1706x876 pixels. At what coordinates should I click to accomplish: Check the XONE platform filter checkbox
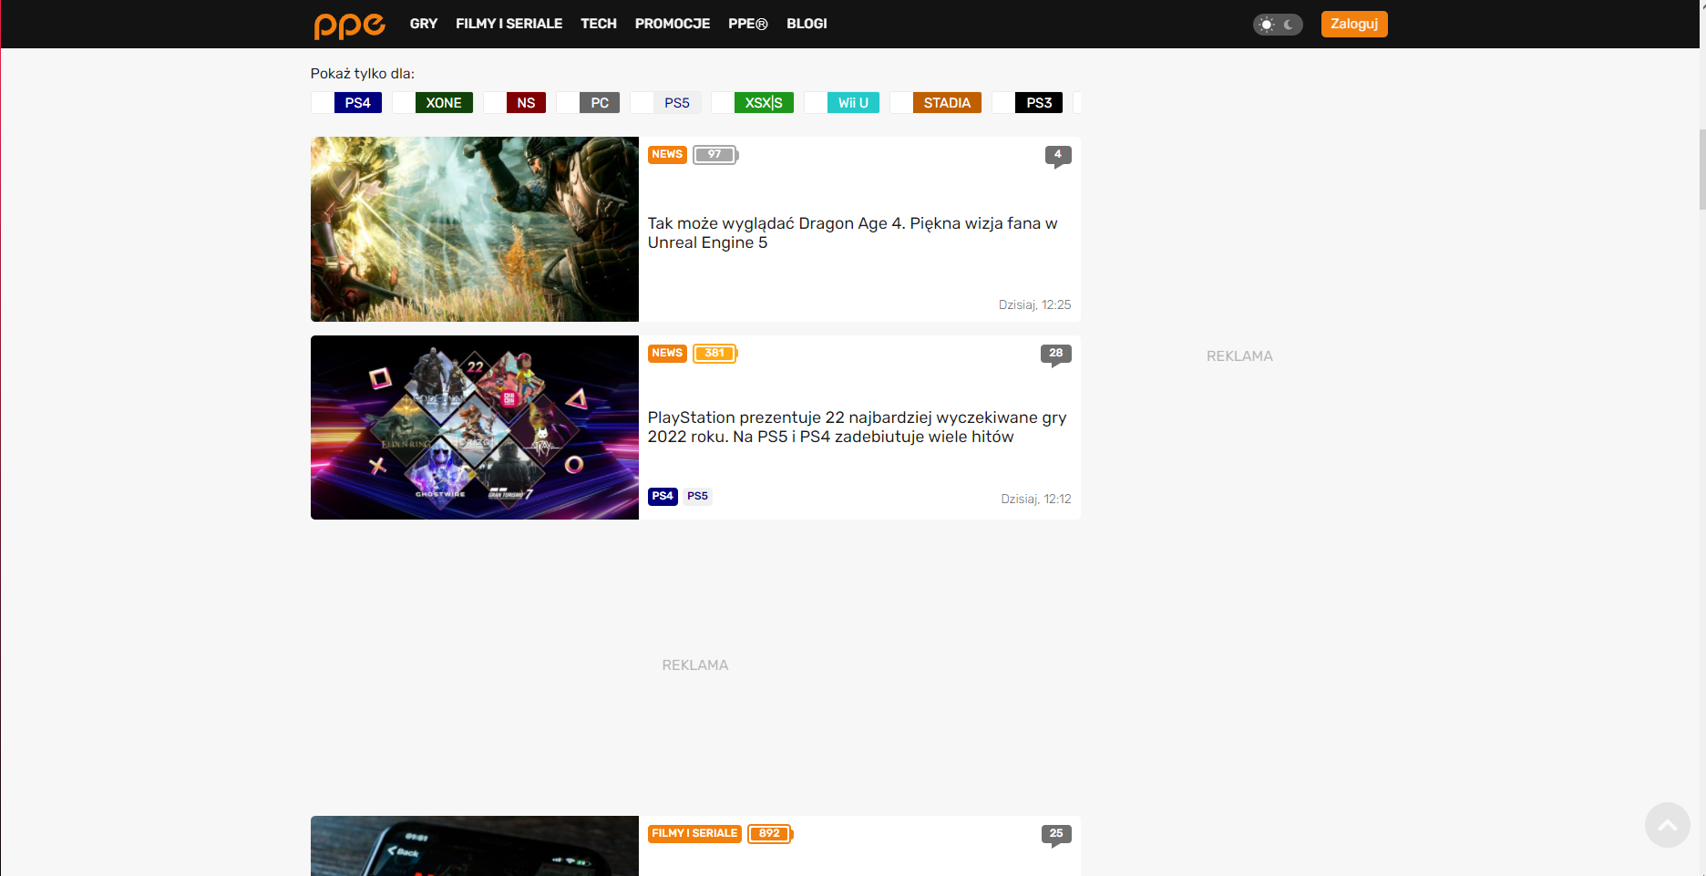pos(403,103)
